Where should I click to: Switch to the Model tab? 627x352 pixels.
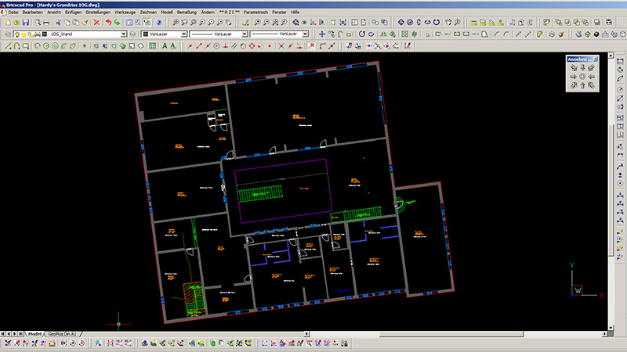[34, 334]
